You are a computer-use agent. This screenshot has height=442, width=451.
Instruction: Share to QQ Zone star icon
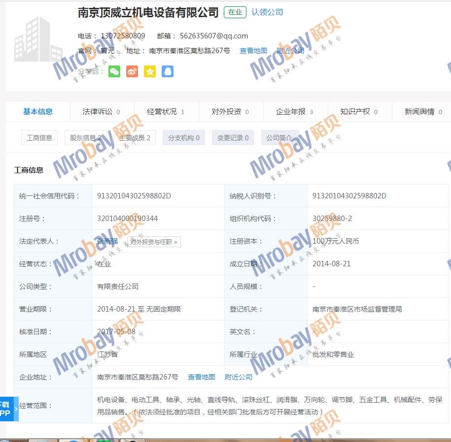[150, 71]
